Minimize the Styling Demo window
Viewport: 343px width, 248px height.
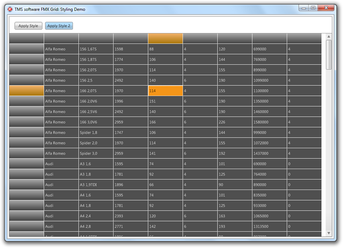(304, 8)
